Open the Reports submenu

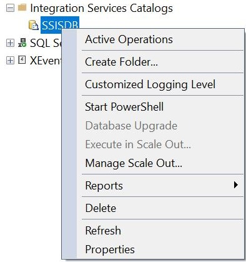(160, 186)
